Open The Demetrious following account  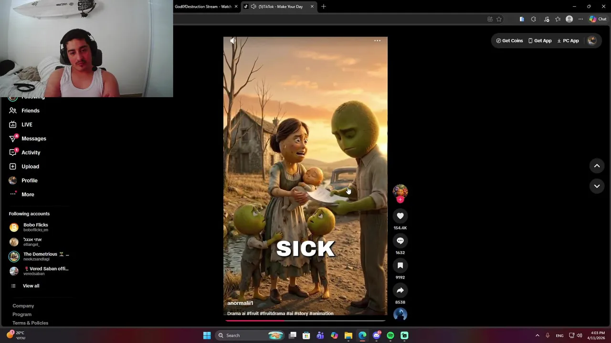(40, 256)
